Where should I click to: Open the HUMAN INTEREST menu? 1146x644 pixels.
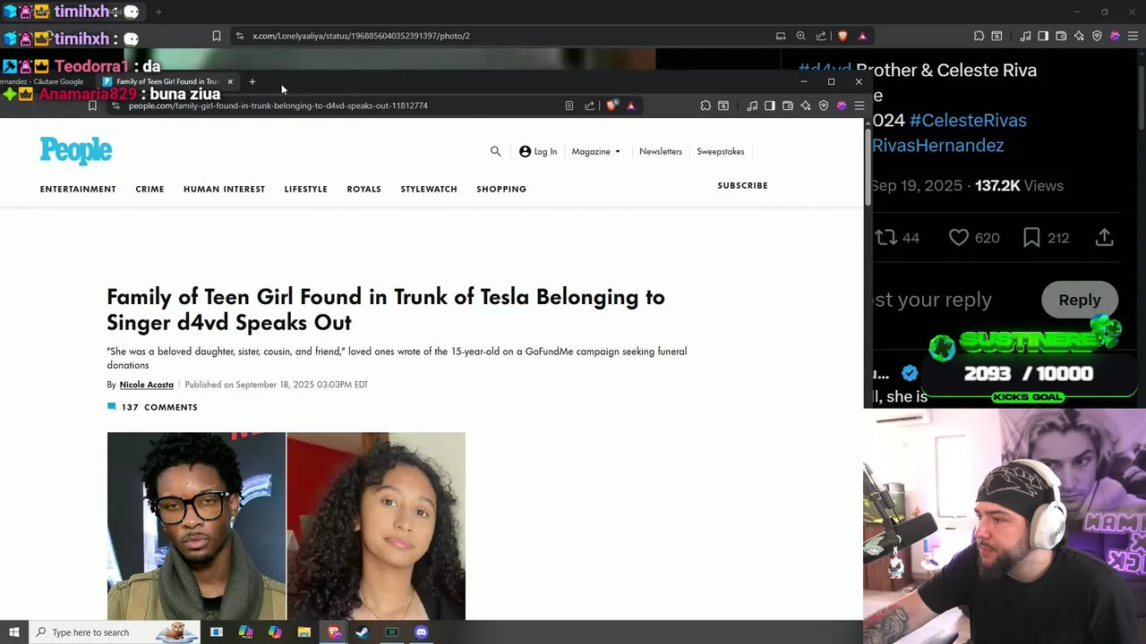pos(224,189)
